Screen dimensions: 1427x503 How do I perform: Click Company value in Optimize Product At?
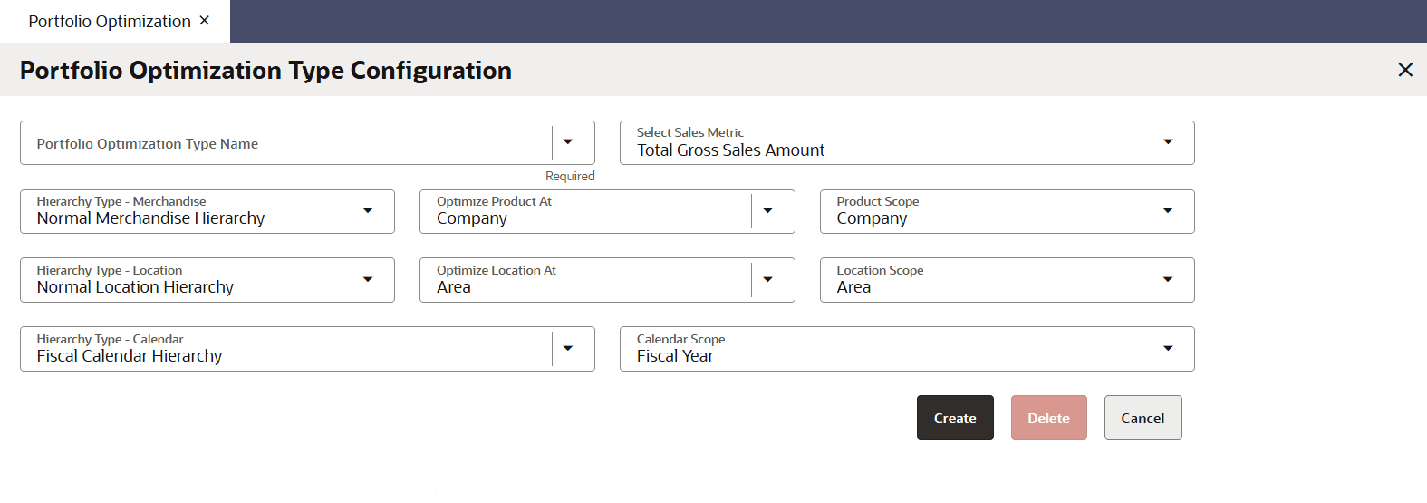(472, 218)
